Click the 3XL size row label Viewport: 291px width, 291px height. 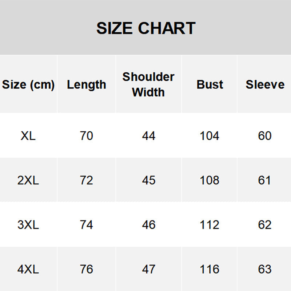click(28, 224)
